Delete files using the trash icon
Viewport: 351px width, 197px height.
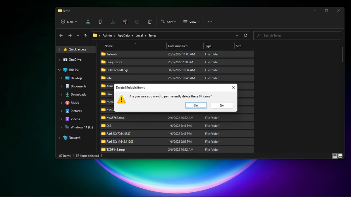click(x=149, y=22)
